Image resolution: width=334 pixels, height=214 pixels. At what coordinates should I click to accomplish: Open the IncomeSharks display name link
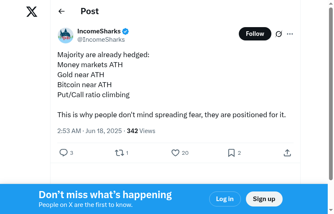tap(99, 31)
